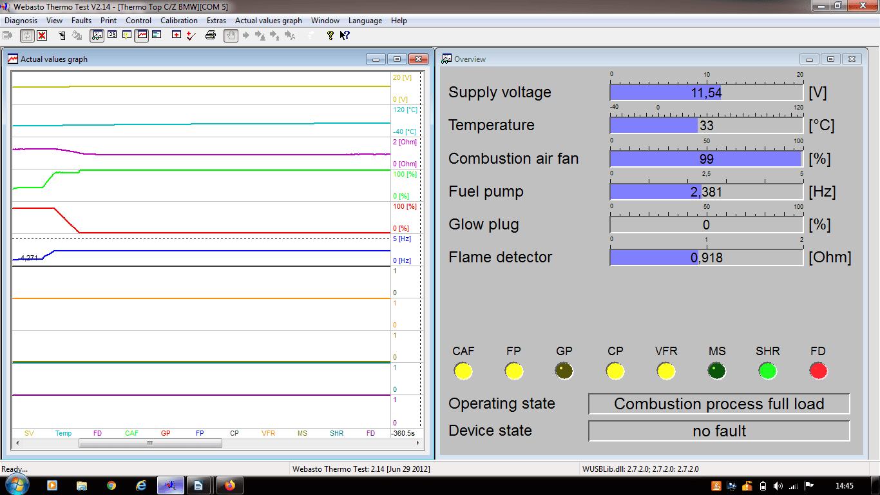The height and width of the screenshot is (495, 880).
Task: Open the View menu
Action: (54, 21)
